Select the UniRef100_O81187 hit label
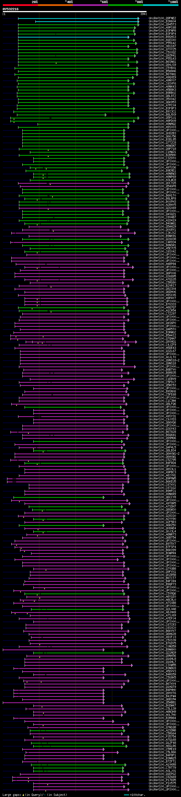 click(162, 46)
